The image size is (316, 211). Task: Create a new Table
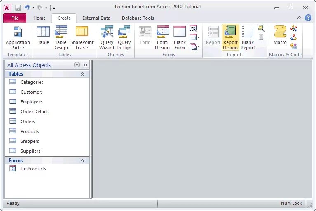(x=43, y=35)
